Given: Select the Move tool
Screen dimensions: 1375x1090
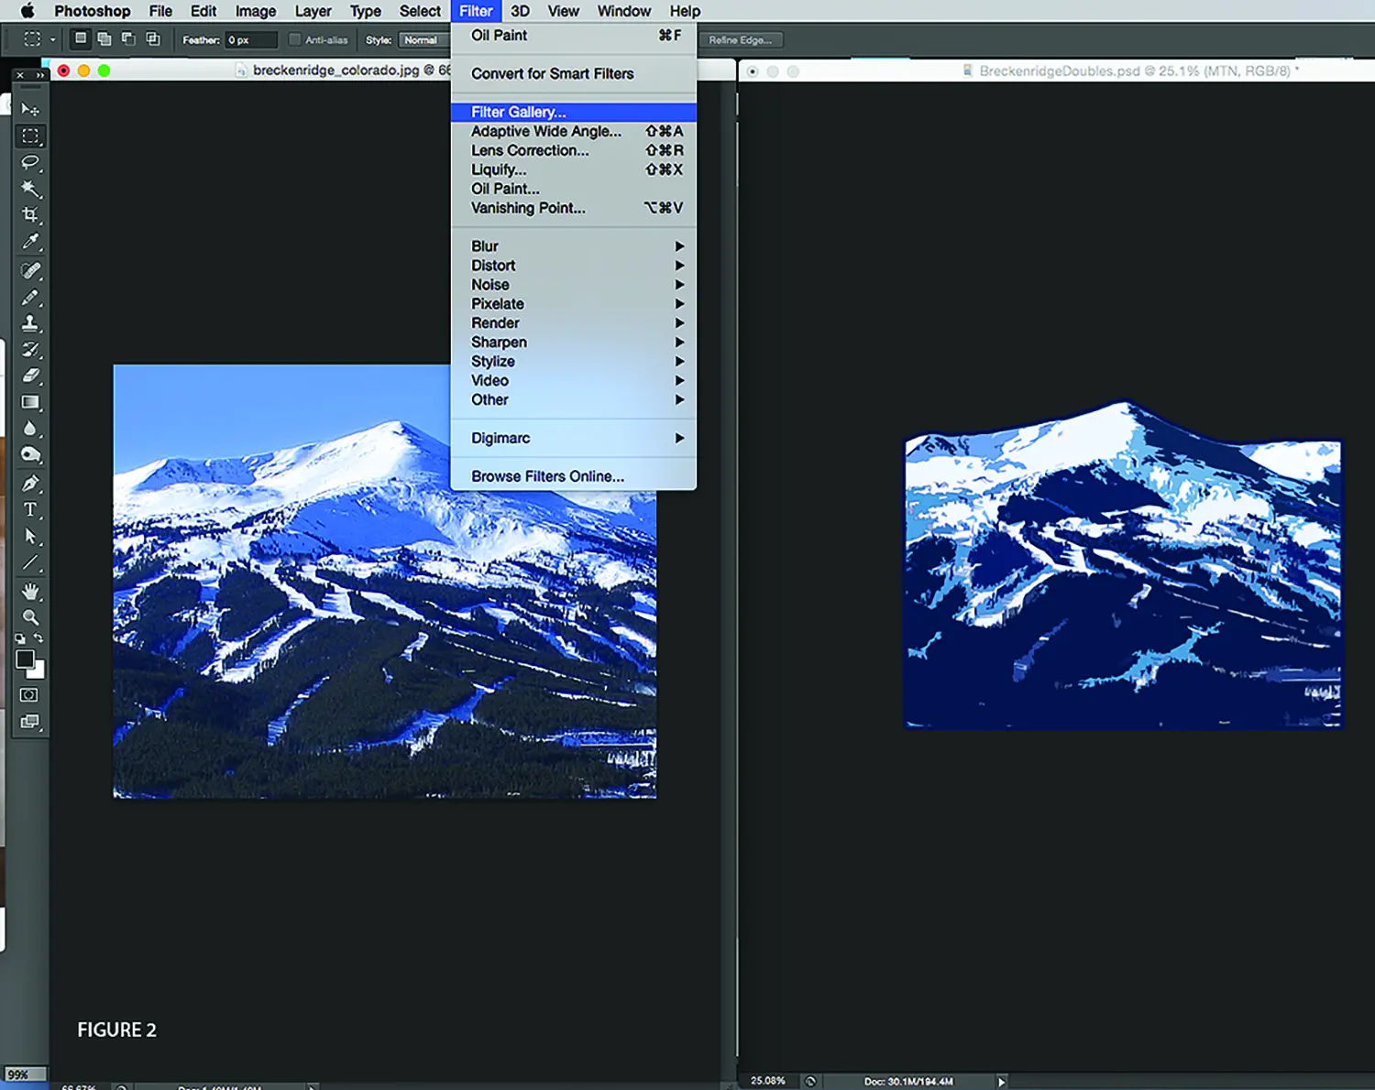Looking at the screenshot, I should pos(30,109).
